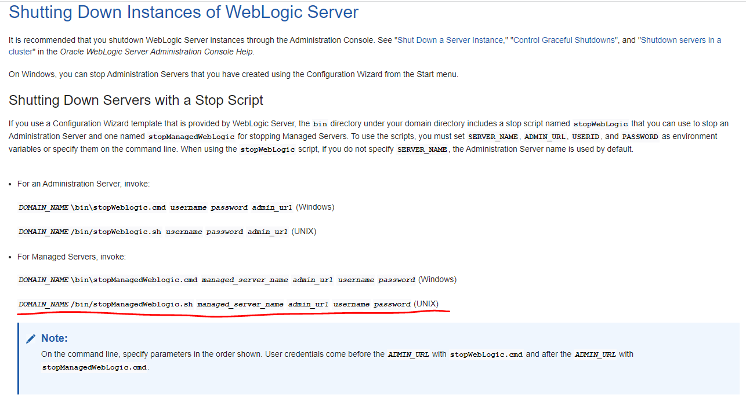The width and height of the screenshot is (746, 402).
Task: Click the "Shutting Down Servers with a Stop Script" heading
Action: pos(136,100)
